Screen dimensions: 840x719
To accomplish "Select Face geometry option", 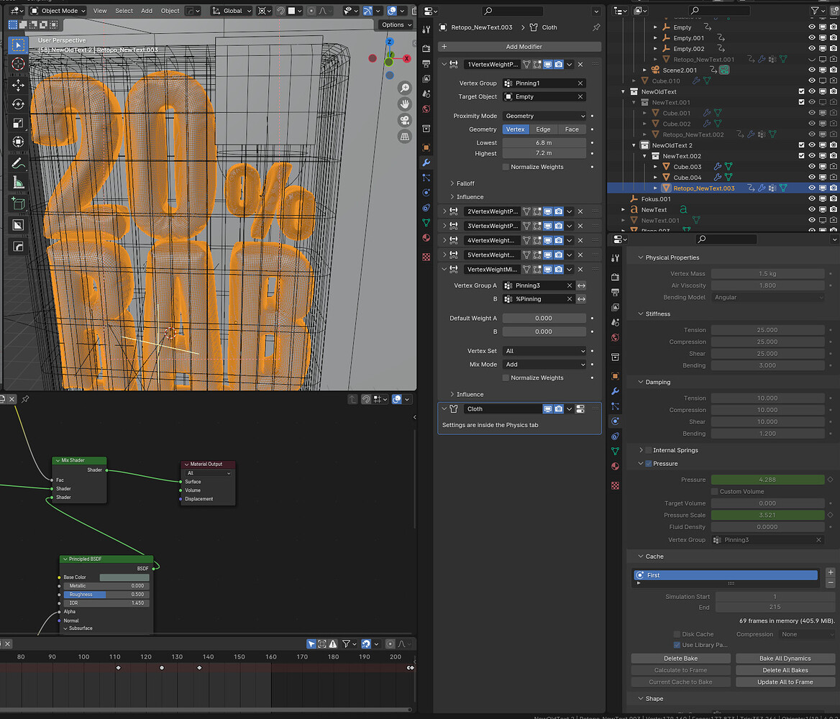I will click(x=572, y=129).
